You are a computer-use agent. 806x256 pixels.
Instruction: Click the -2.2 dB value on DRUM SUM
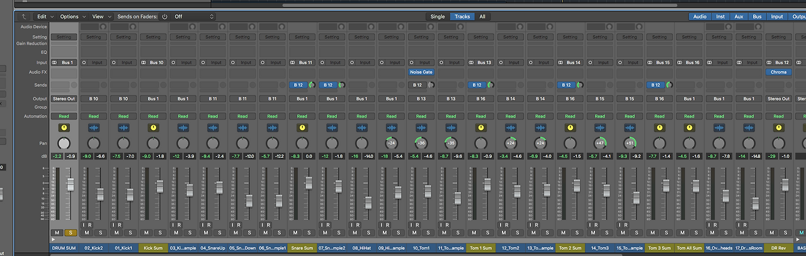57,156
